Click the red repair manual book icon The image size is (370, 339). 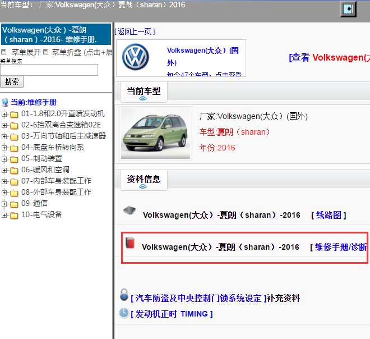coord(130,242)
